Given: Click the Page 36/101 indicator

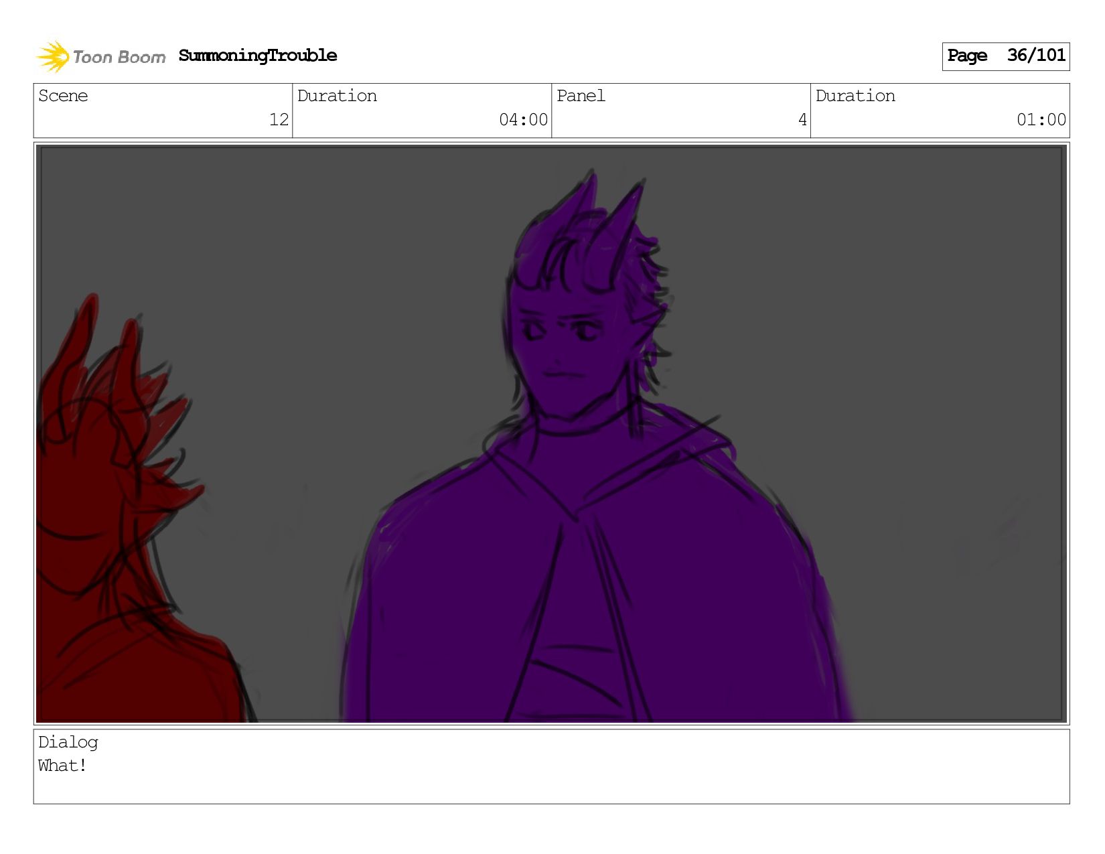Looking at the screenshot, I should pyautogui.click(x=1006, y=56).
